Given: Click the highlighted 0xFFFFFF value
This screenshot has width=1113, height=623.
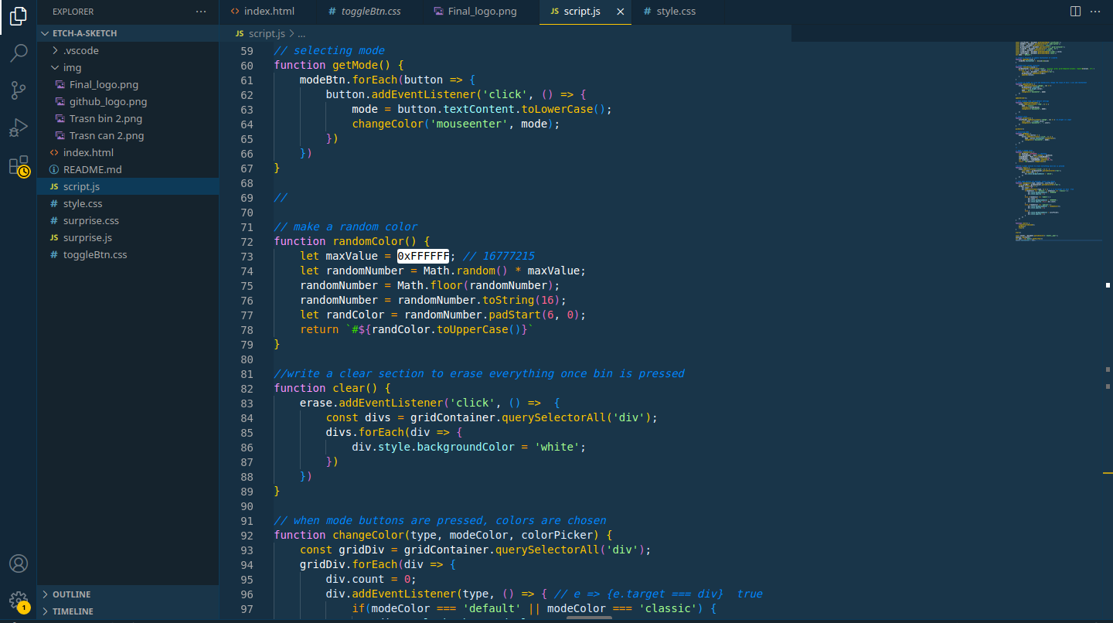Looking at the screenshot, I should (x=424, y=256).
